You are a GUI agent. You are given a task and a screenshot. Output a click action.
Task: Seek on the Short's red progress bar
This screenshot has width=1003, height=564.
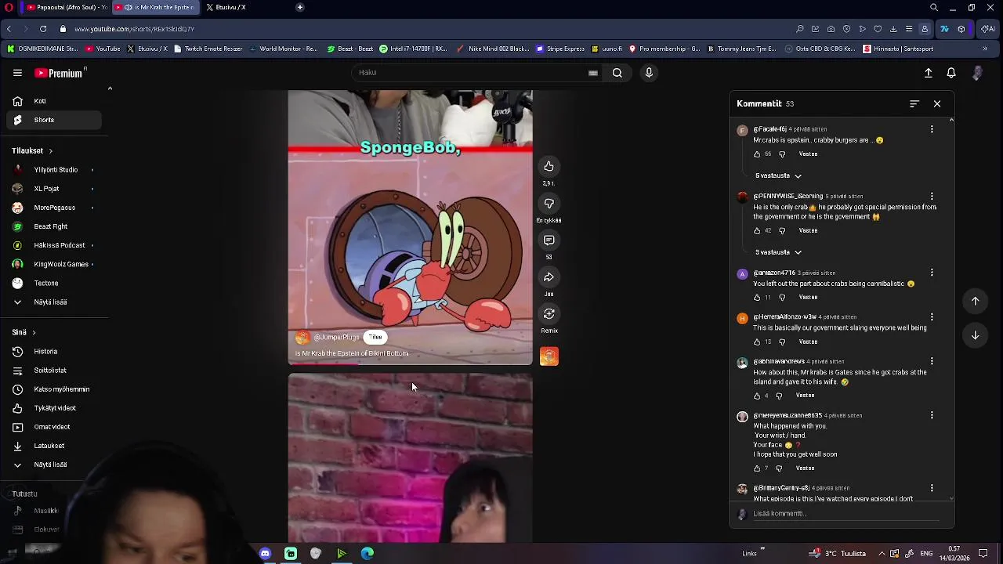(x=410, y=363)
